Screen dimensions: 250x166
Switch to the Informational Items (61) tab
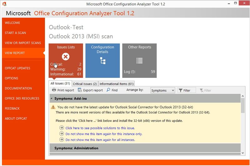(x=117, y=84)
